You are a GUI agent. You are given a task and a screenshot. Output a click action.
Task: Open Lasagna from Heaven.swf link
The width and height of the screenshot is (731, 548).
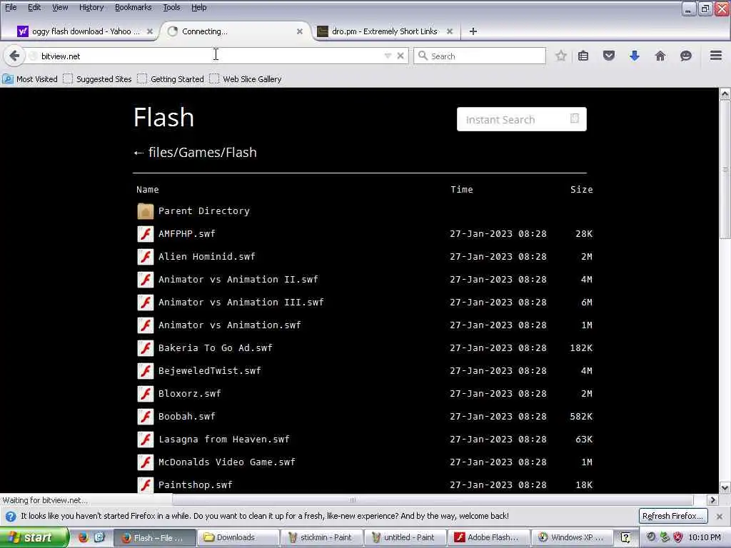[223, 439]
